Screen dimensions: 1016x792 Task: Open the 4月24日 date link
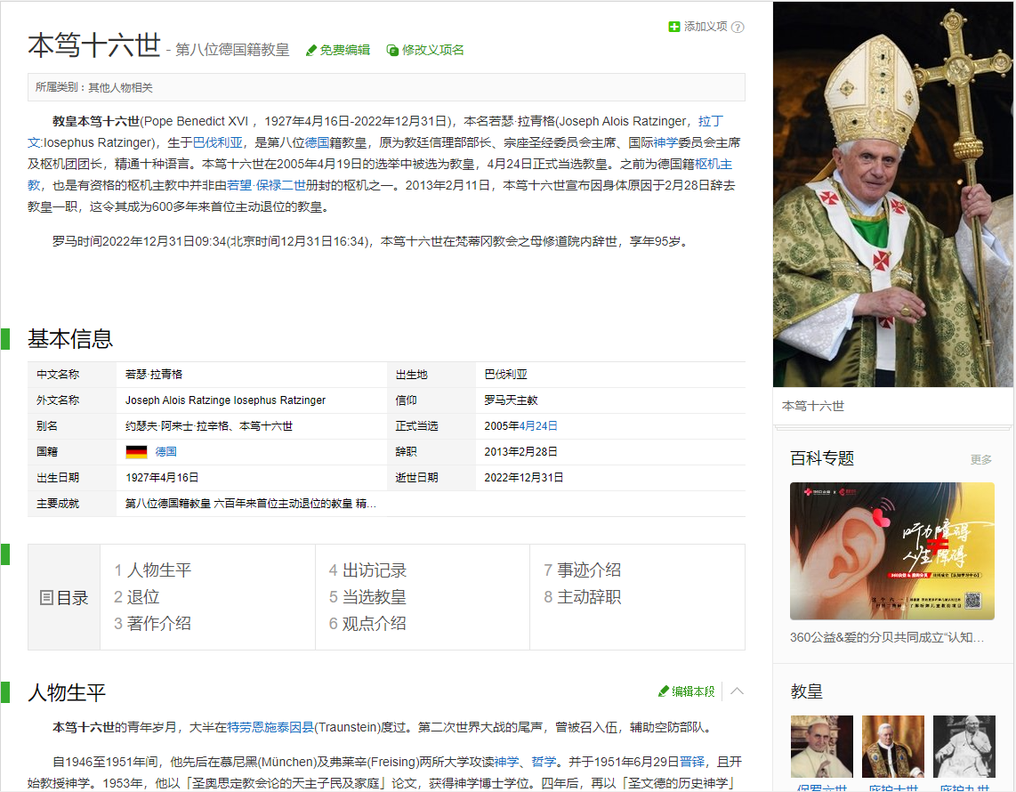tap(538, 426)
